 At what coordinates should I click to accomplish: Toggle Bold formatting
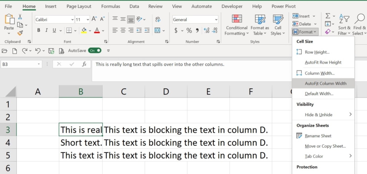(39, 31)
